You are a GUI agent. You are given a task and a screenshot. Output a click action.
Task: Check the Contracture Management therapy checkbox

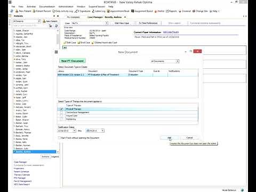(x=61, y=113)
